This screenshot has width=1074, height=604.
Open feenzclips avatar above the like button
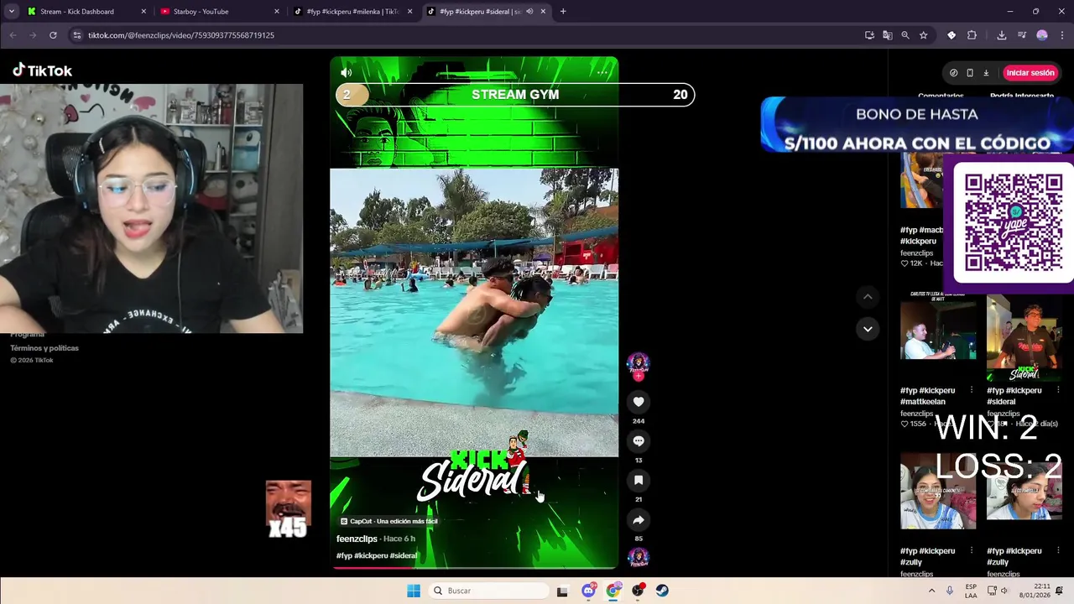[639, 364]
